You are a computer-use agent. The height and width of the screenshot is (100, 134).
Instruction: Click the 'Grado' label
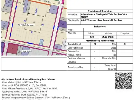point(113,48)
